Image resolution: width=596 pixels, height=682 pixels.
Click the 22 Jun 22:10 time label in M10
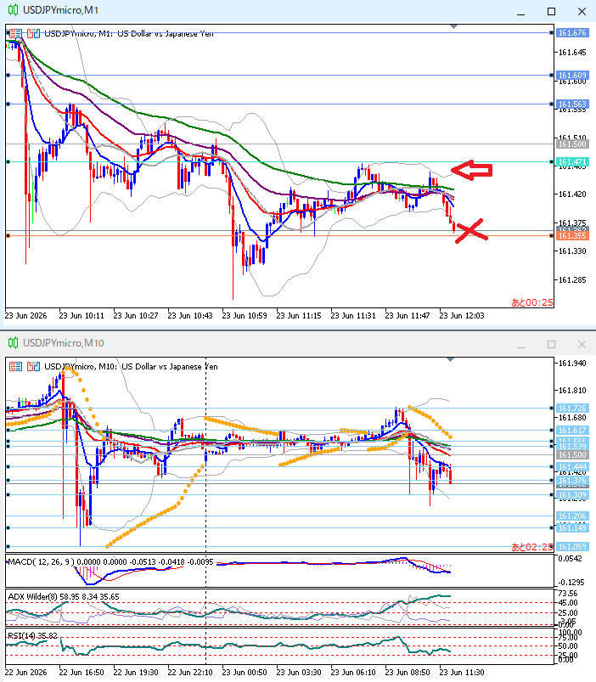coord(190,673)
